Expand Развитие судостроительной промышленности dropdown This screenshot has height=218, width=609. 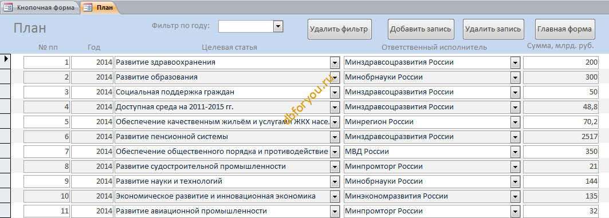pyautogui.click(x=335, y=167)
